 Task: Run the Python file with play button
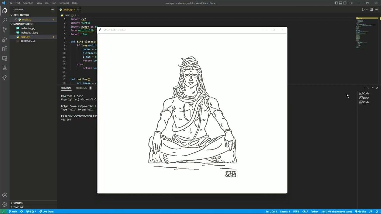[363, 10]
